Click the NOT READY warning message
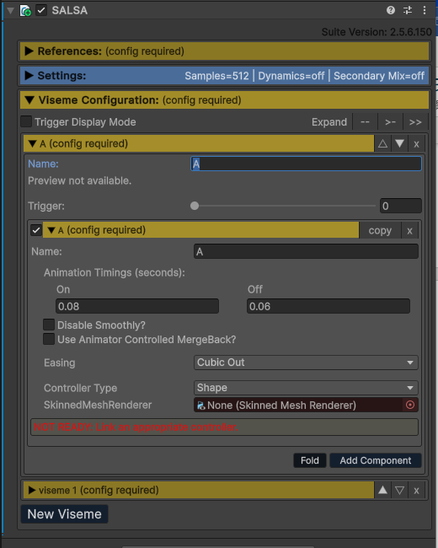The image size is (438, 548). (224, 427)
